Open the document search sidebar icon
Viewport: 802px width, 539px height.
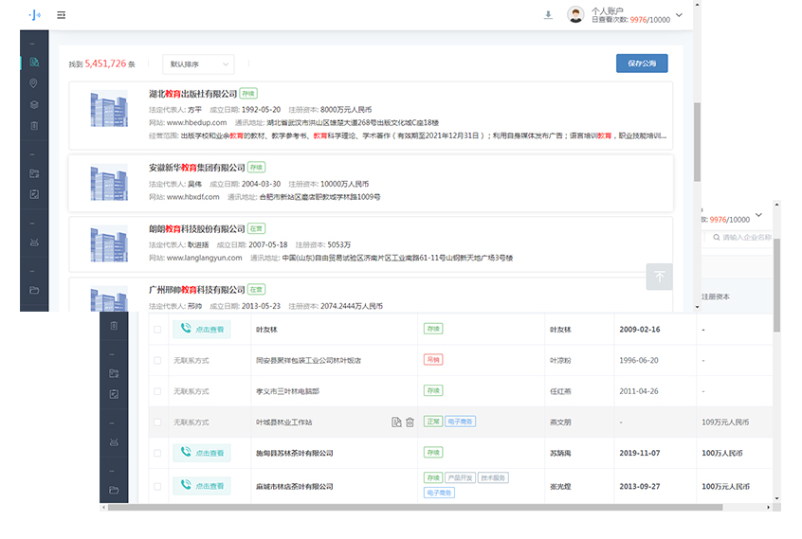34,62
